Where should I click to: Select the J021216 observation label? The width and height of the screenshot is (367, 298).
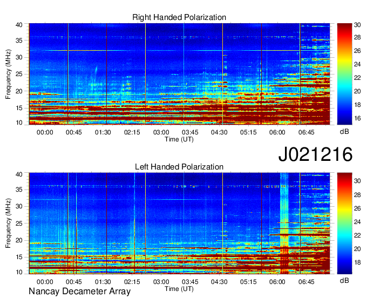point(315,154)
